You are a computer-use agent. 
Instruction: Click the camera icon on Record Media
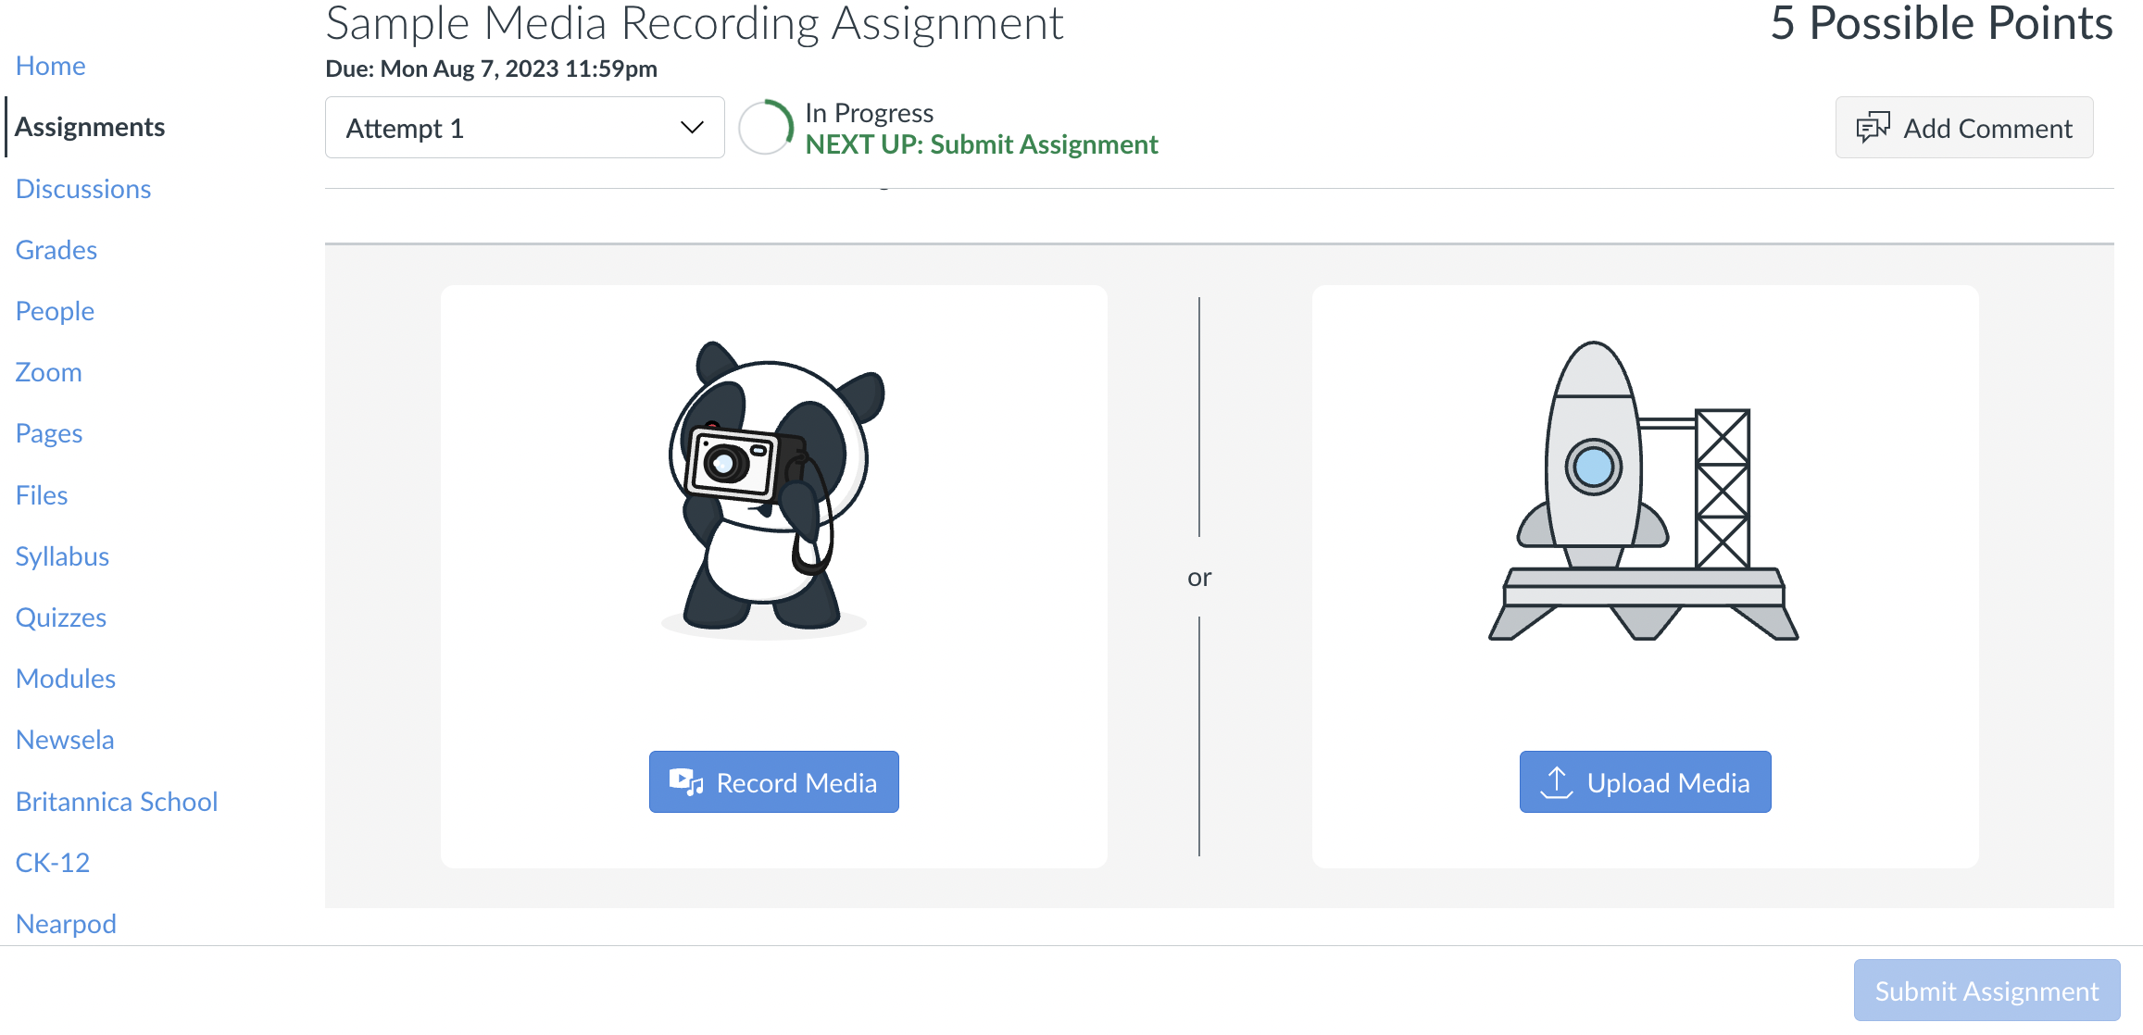686,782
